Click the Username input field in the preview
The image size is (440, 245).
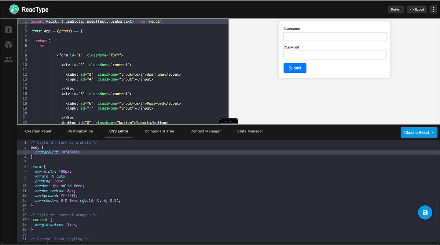click(x=335, y=36)
